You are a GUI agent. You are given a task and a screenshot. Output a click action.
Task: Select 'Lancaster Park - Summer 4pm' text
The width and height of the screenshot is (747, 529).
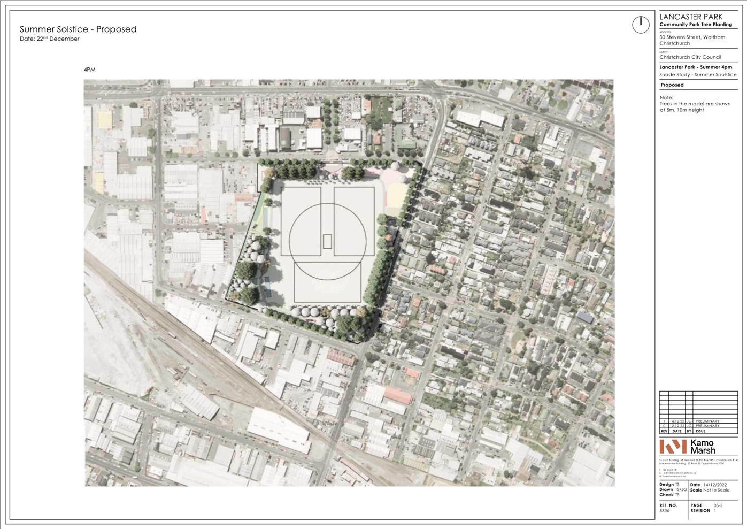(x=696, y=67)
